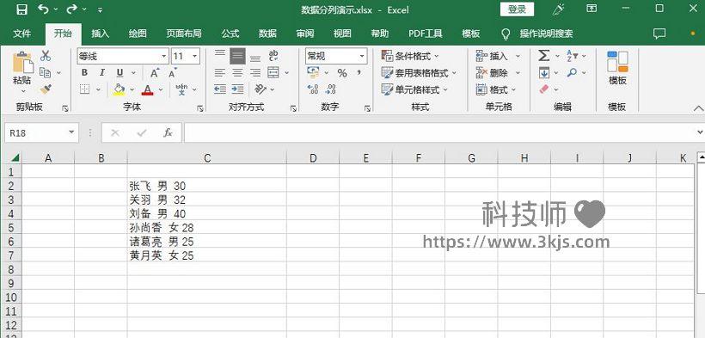Viewport: 705px width, 338px height.
Task: Open 条件格式 conditional formatting menu
Action: [x=410, y=56]
